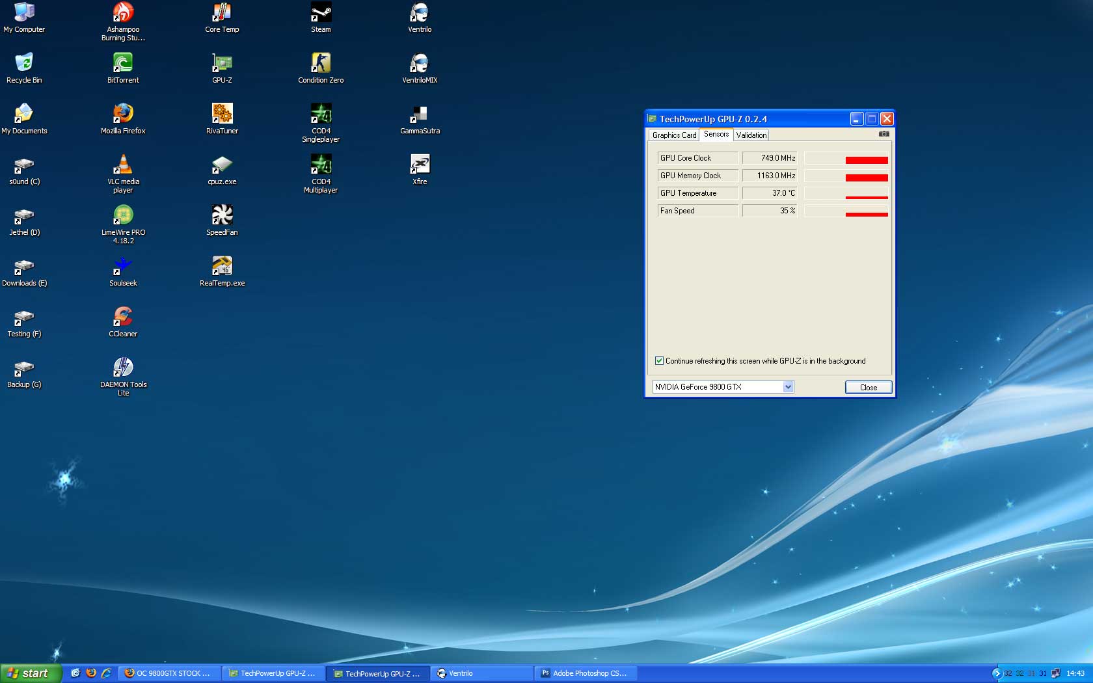Select the VentriloMIX desktop icon
Viewport: 1093px width, 683px height.
click(x=420, y=68)
